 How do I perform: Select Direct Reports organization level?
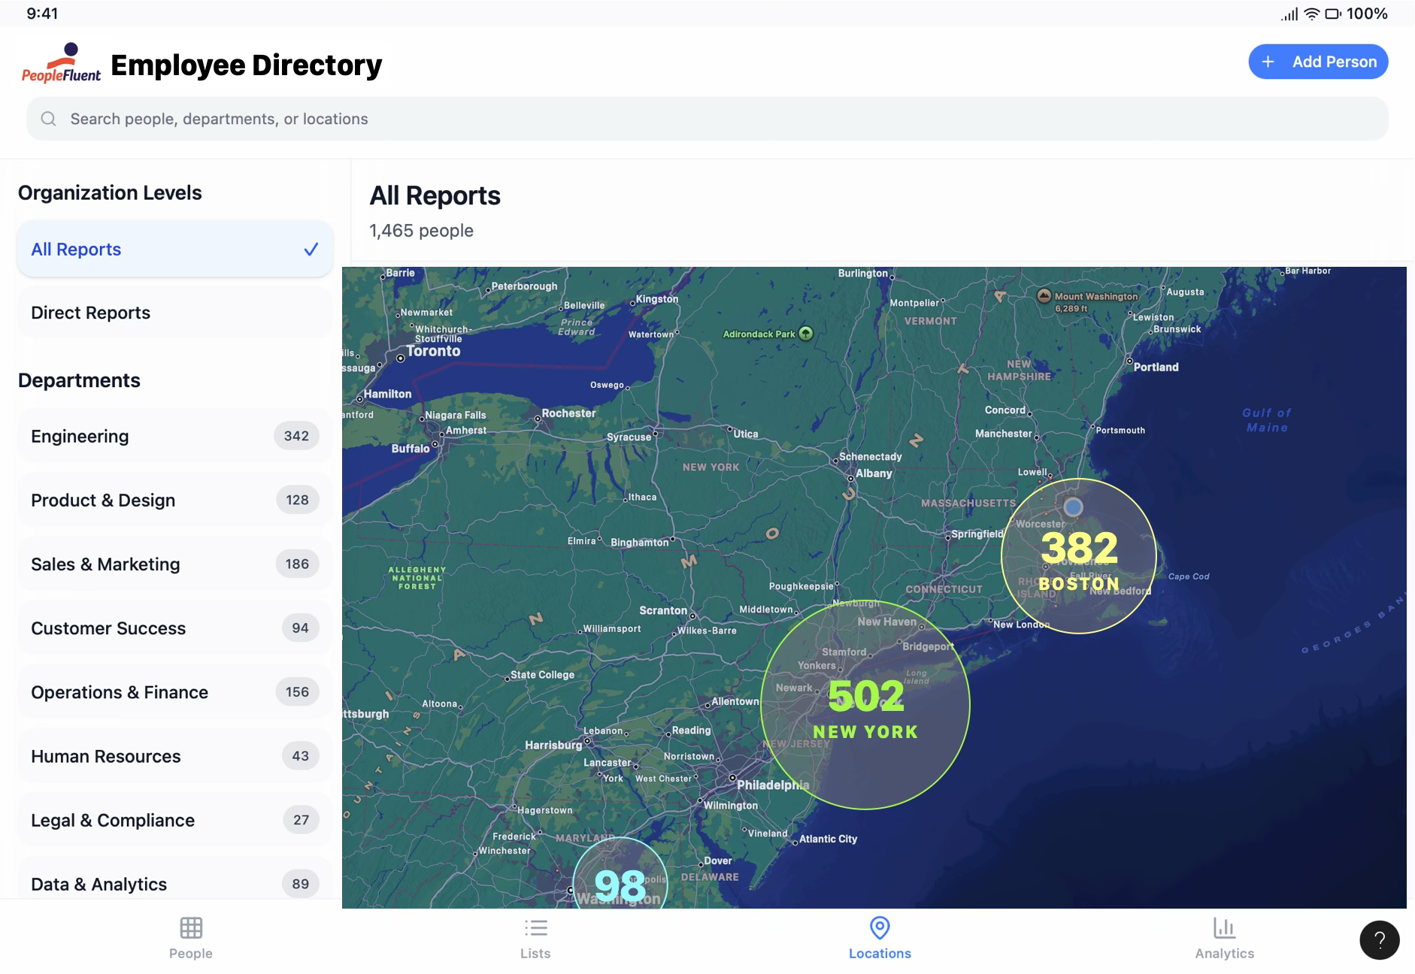[x=174, y=313]
